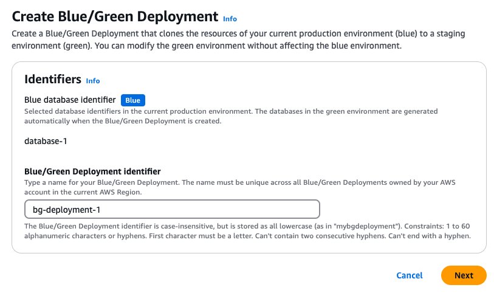The width and height of the screenshot is (494, 296).
Task: Click Cancel to discard the deployment
Action: (x=410, y=275)
